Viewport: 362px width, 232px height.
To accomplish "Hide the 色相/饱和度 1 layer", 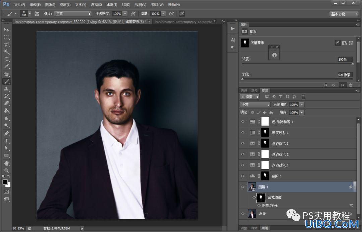I will click(243, 122).
